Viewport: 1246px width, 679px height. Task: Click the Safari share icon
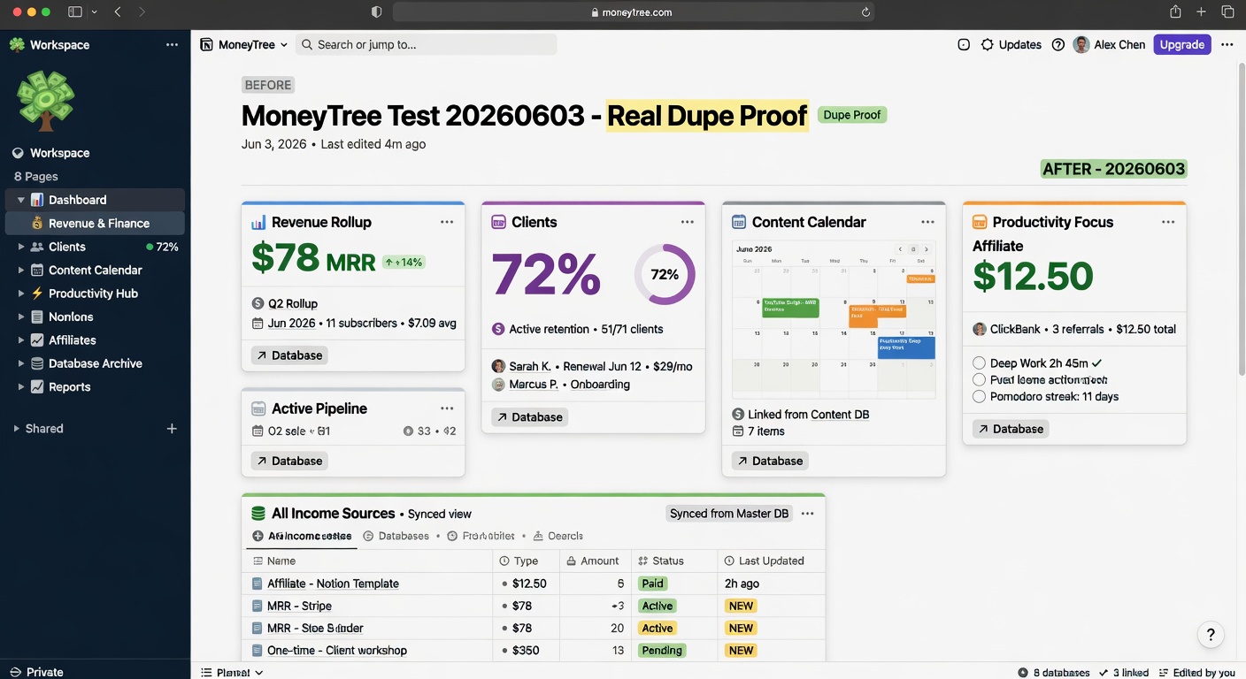pos(1175,11)
